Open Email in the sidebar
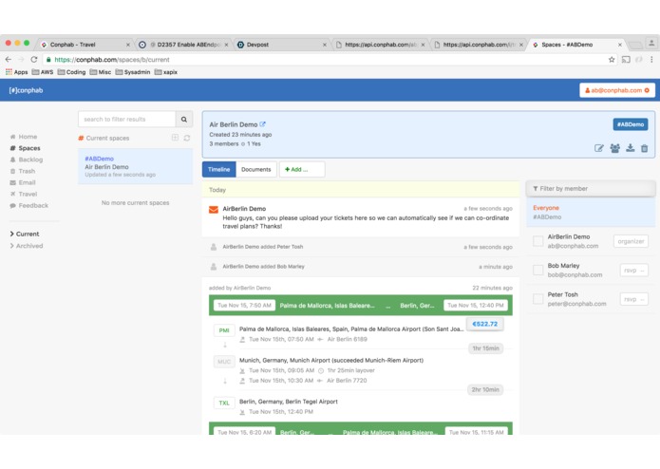The width and height of the screenshot is (660, 469). tap(22, 182)
